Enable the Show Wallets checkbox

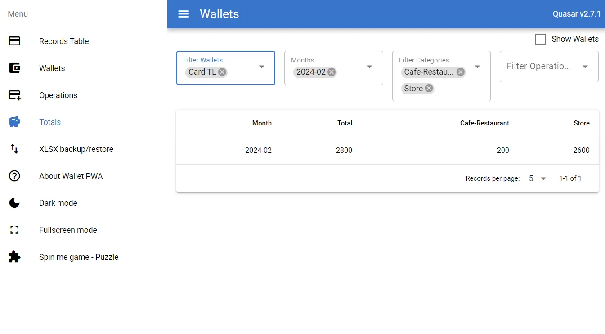(x=540, y=39)
